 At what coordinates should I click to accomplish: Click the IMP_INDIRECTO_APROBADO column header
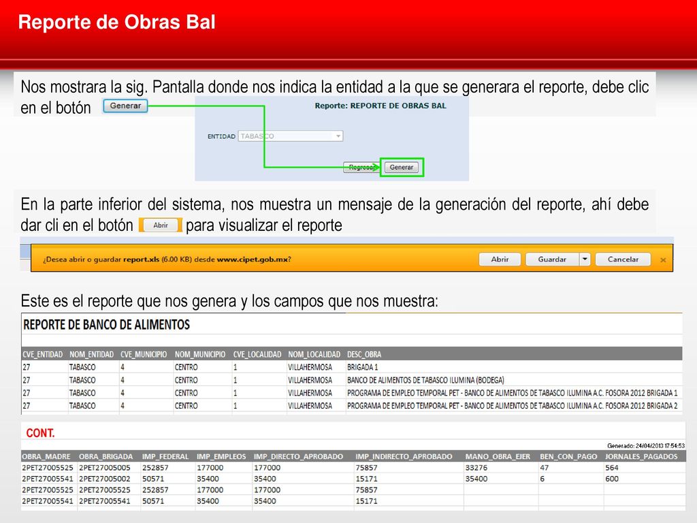pyautogui.click(x=404, y=457)
